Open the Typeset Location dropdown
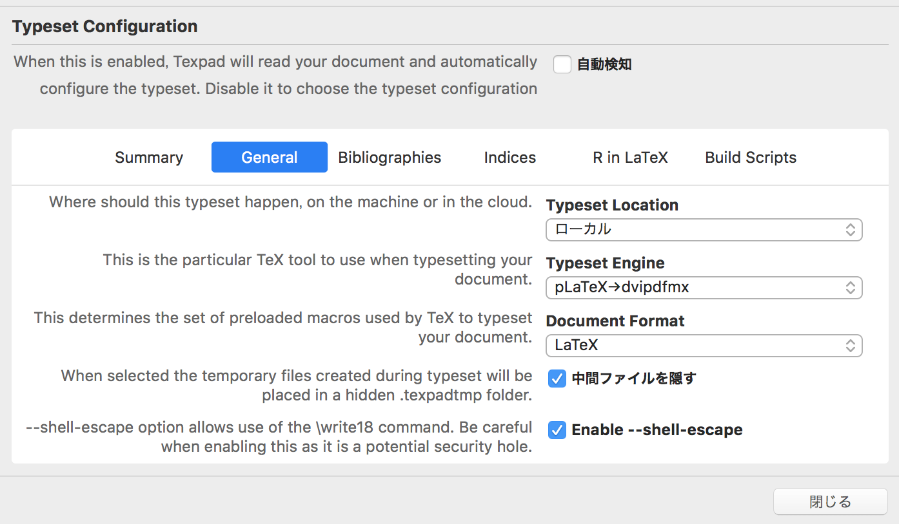Image resolution: width=899 pixels, height=524 pixels. coord(704,230)
